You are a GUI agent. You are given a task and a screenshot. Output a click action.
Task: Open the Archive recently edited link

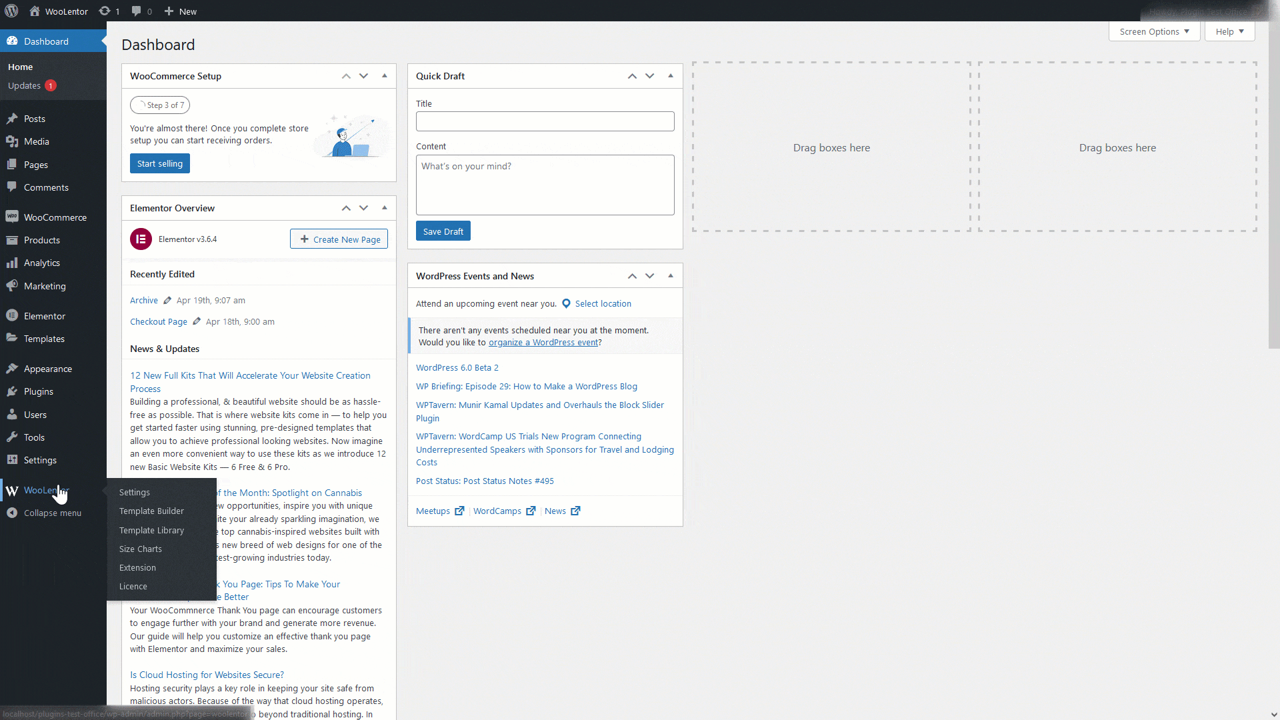coord(144,301)
